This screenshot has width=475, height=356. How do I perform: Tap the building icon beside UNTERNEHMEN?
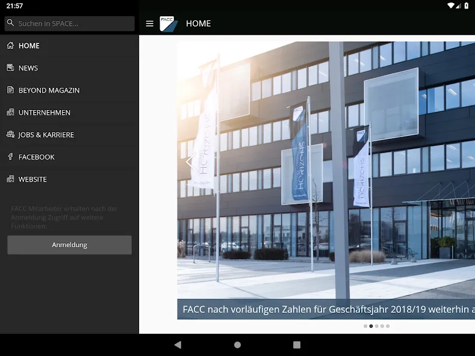click(10, 112)
